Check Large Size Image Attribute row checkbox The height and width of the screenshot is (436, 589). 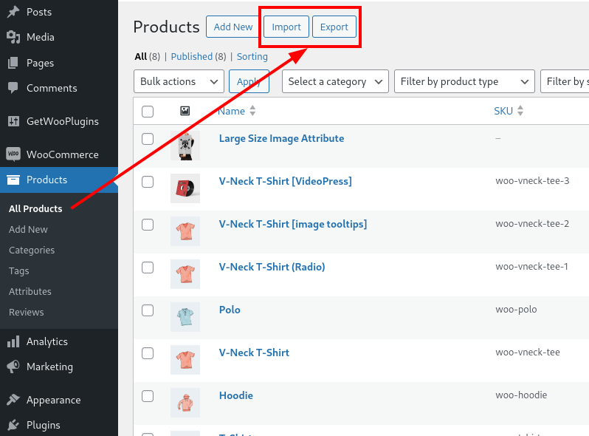pyautogui.click(x=148, y=139)
